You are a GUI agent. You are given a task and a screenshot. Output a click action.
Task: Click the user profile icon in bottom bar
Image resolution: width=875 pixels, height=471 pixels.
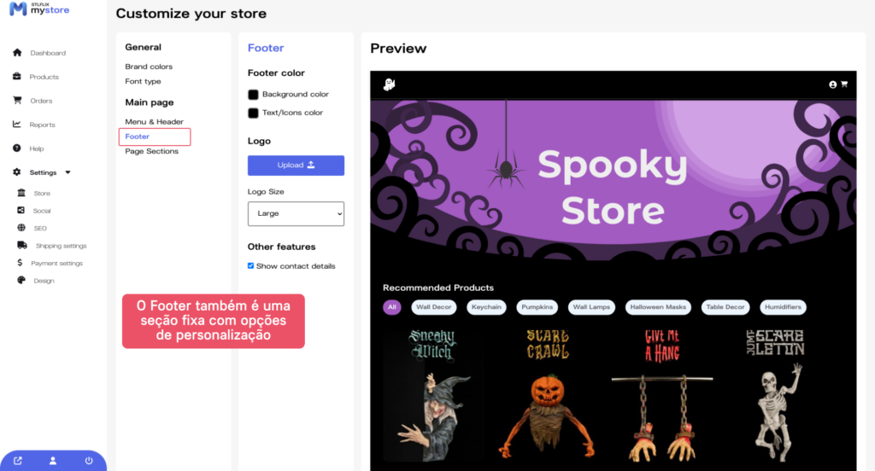[x=53, y=461]
